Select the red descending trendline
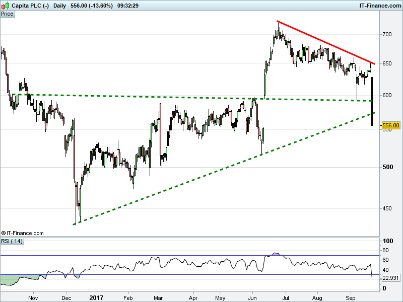This screenshot has width=403, height=302. (x=325, y=42)
